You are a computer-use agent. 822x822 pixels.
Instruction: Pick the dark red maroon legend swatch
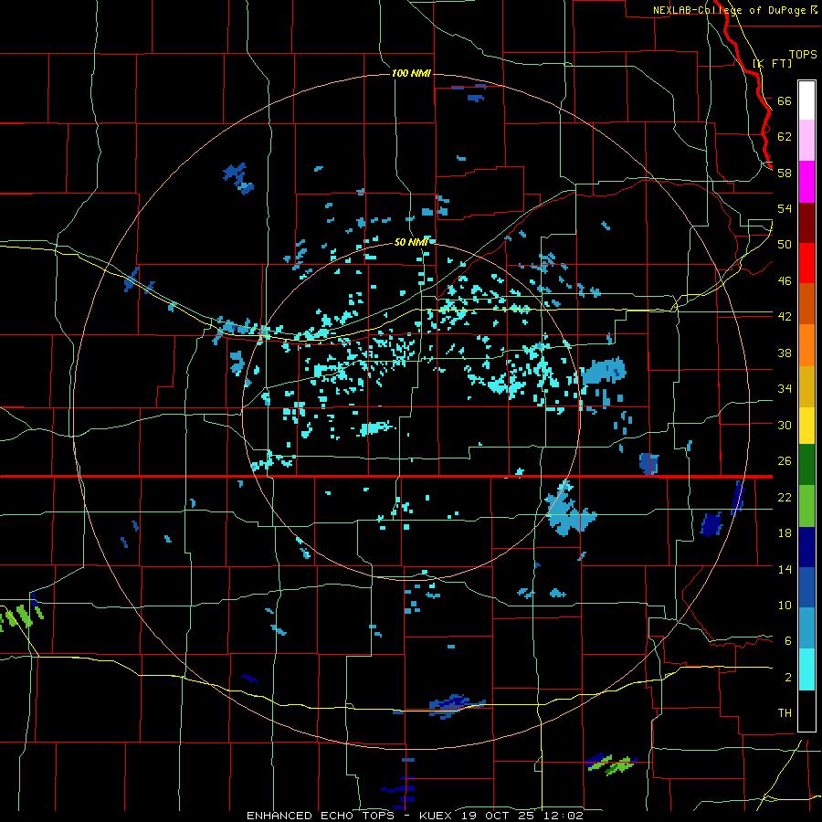coord(806,222)
